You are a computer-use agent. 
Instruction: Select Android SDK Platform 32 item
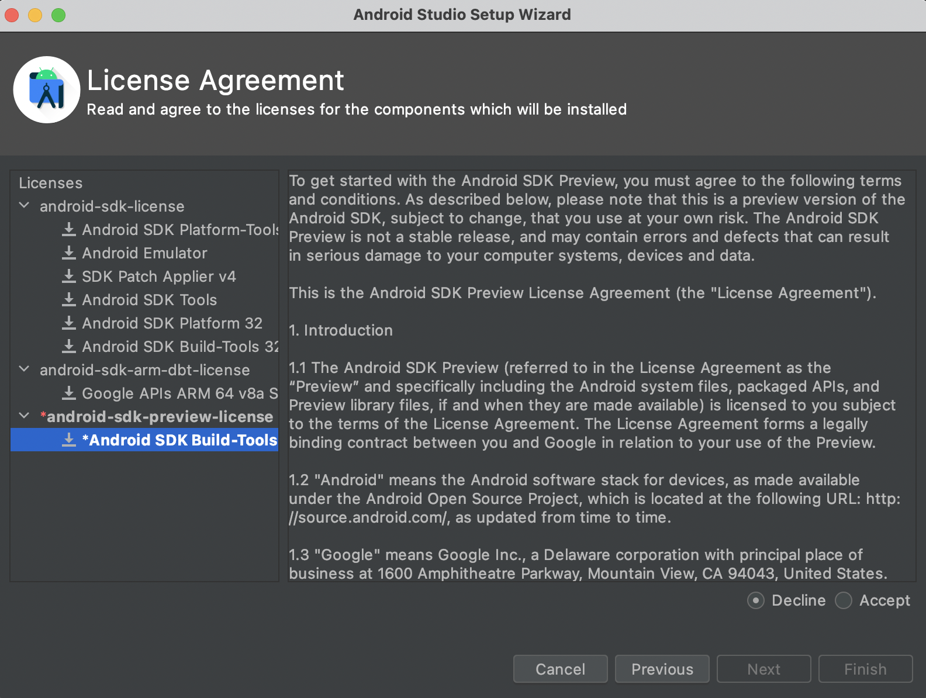pos(172,323)
